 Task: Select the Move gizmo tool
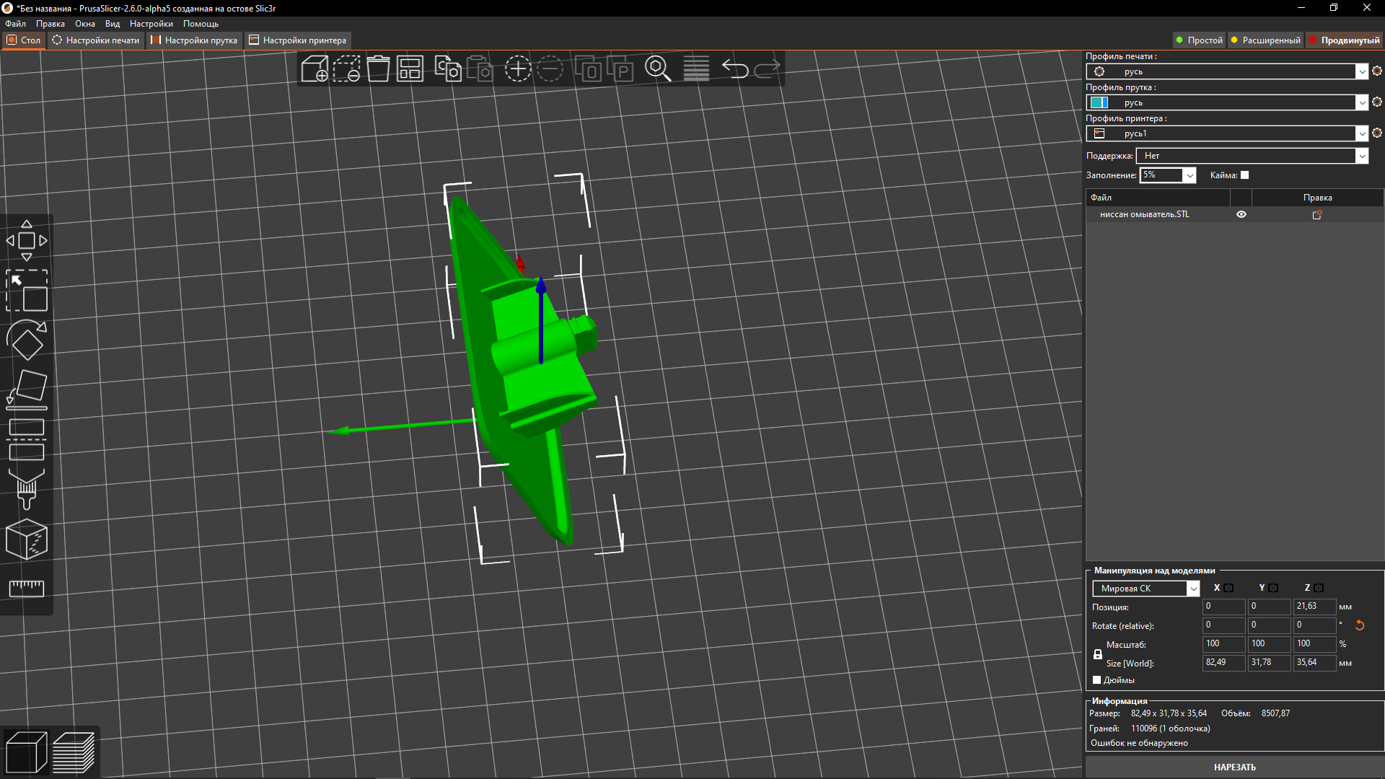(27, 241)
